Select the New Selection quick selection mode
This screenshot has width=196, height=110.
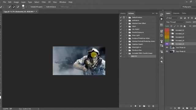click(x=9, y=7)
